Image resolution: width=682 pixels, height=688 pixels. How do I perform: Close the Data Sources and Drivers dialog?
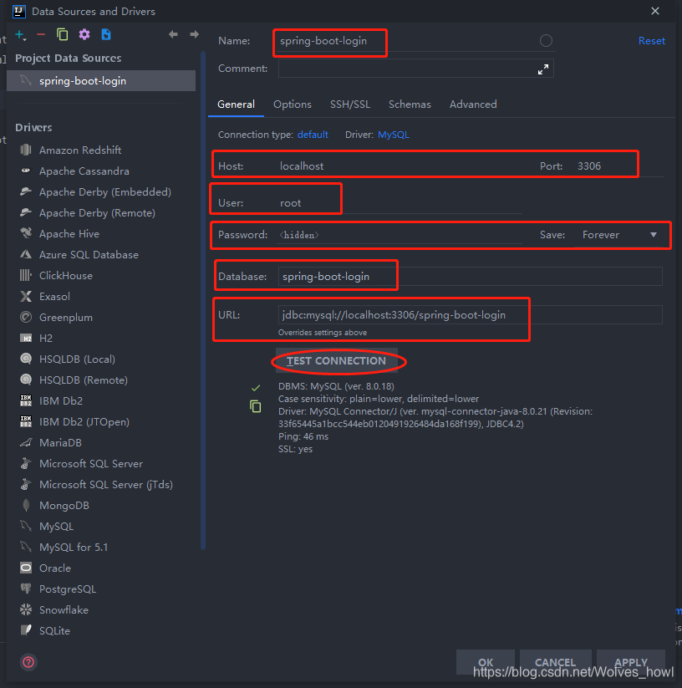[x=654, y=11]
